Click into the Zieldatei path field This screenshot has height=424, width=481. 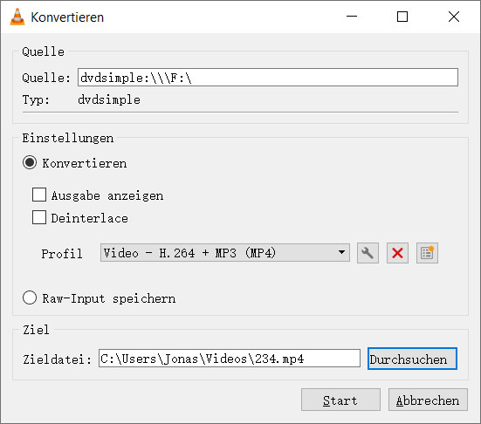coord(230,358)
